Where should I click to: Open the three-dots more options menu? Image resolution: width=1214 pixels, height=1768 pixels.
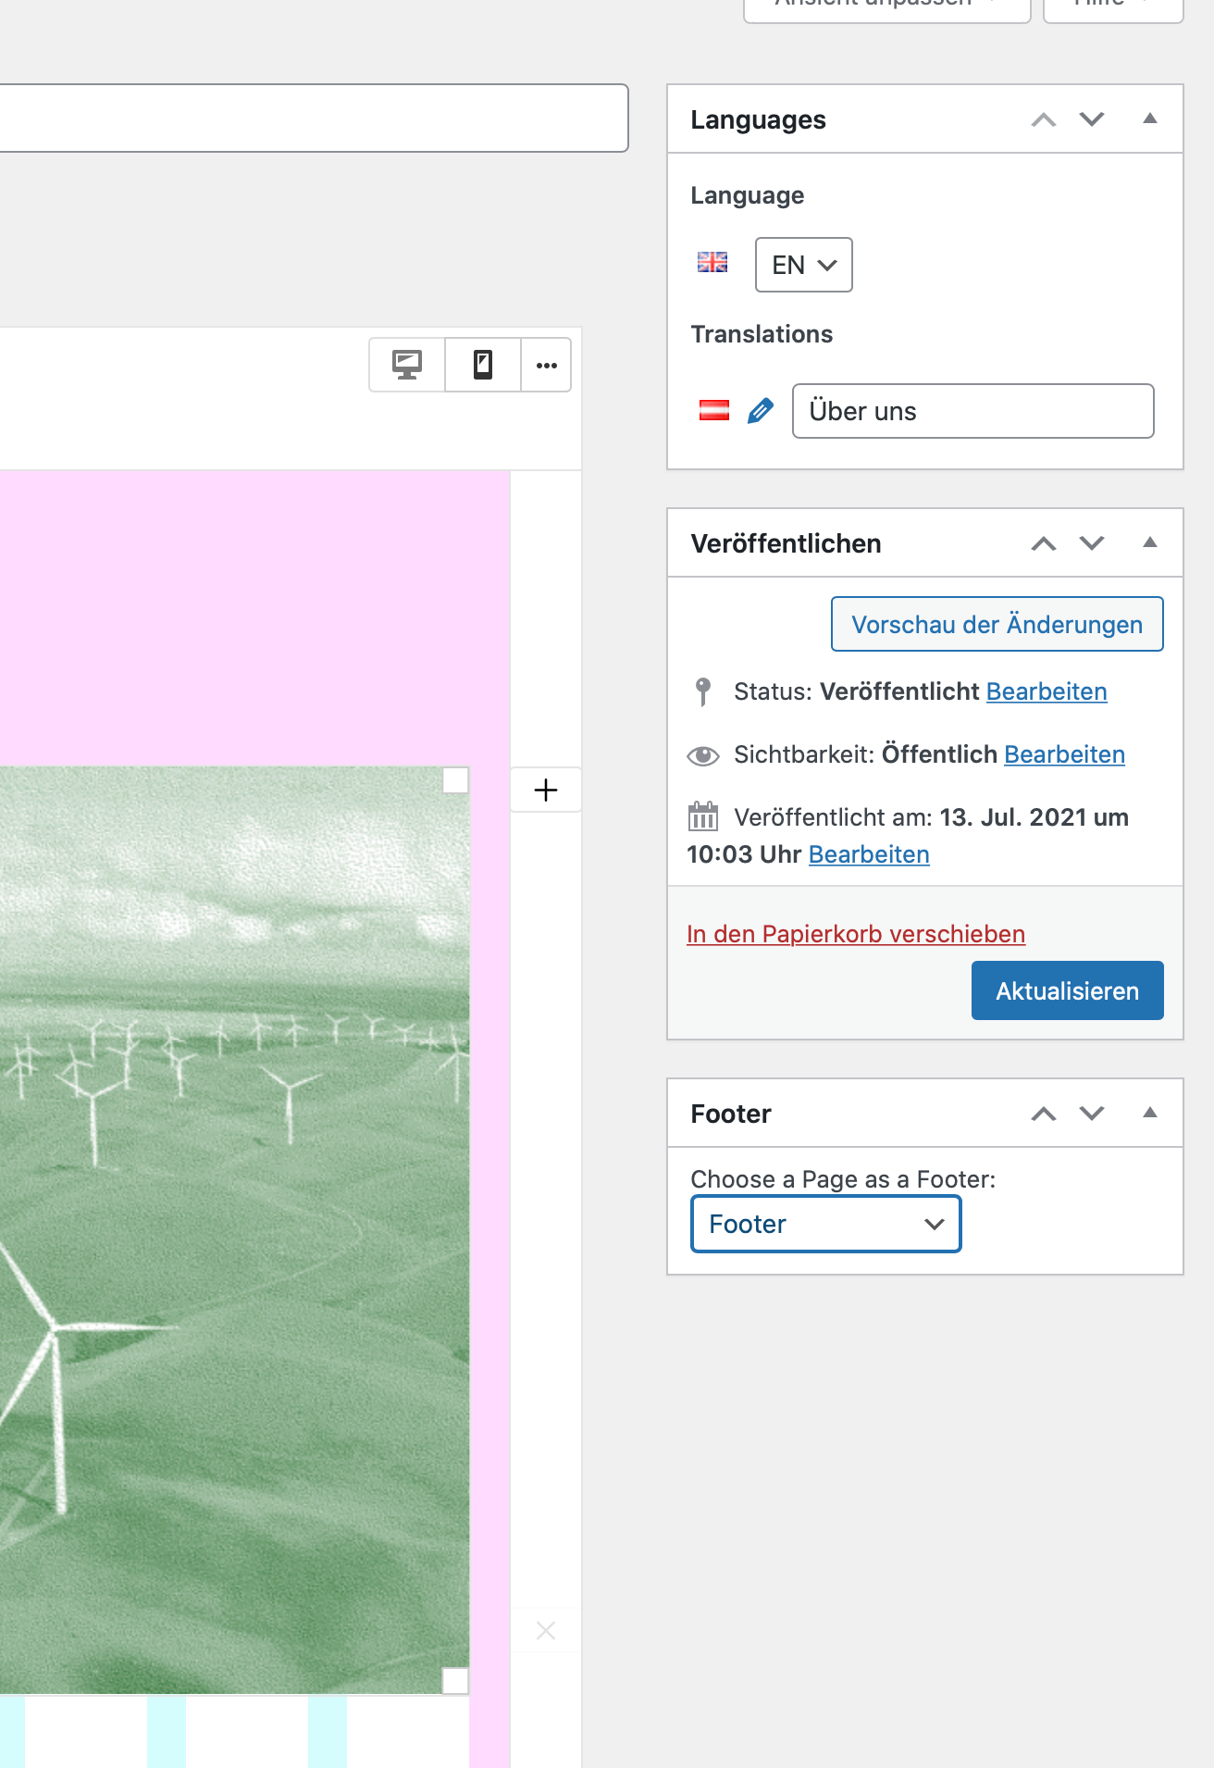tap(547, 365)
